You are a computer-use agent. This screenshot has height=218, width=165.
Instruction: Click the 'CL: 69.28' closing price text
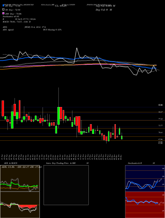click(61, 6)
